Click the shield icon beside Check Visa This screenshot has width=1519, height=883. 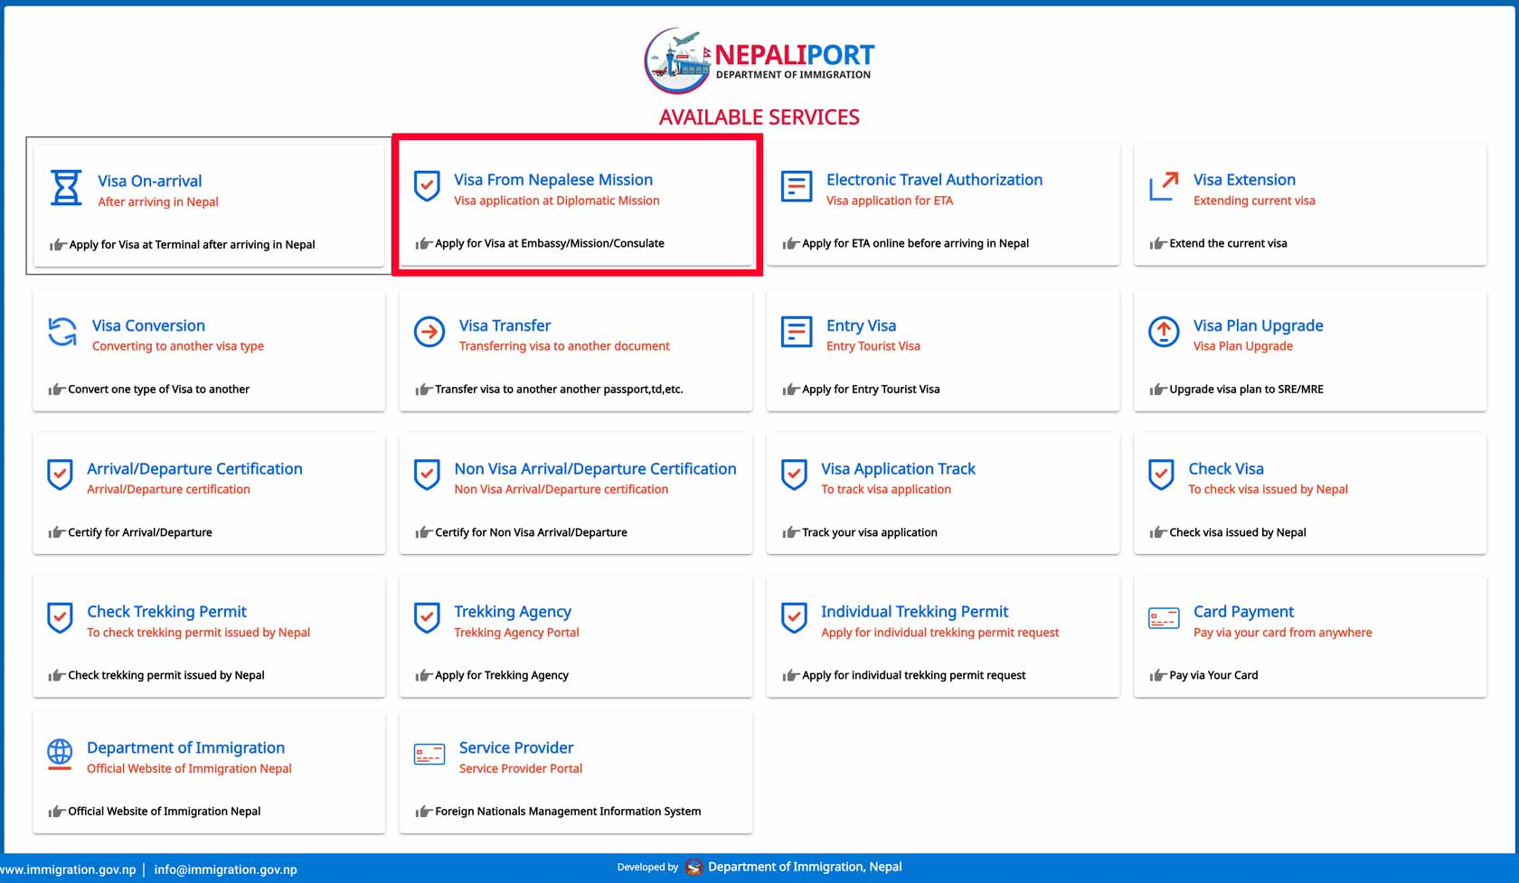[x=1161, y=475]
